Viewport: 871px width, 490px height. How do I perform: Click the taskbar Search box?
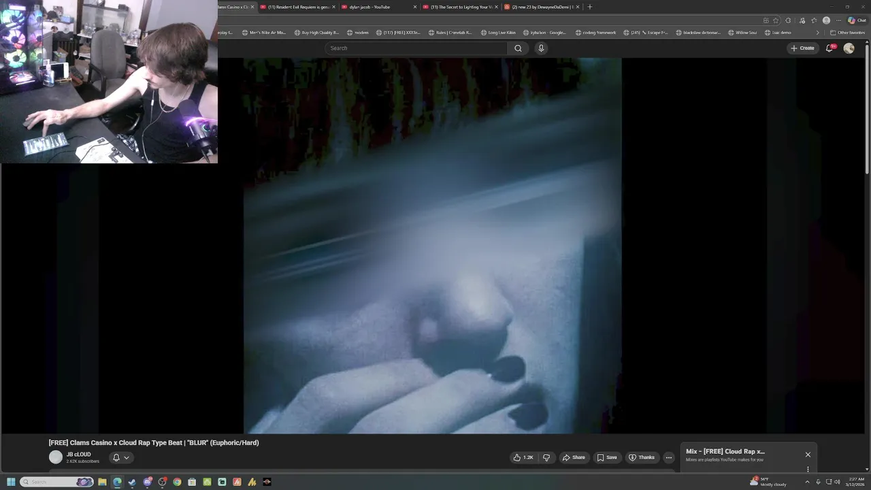56,482
